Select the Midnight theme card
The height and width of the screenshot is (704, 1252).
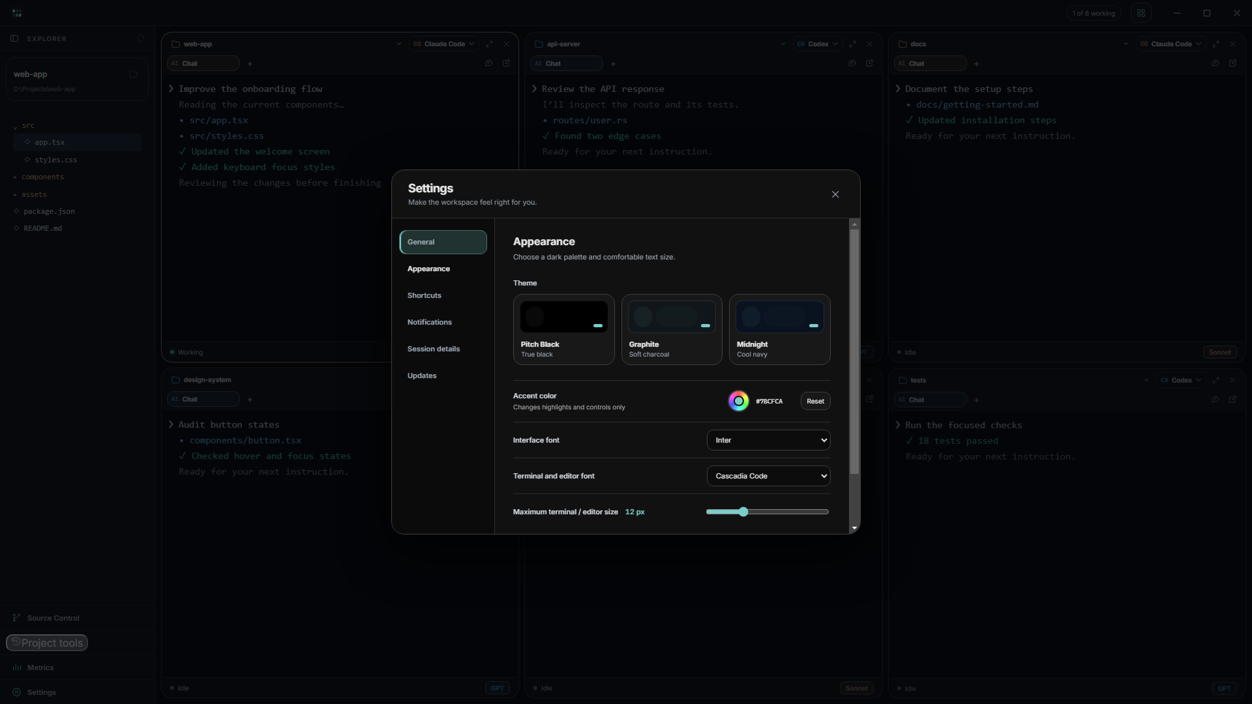click(x=780, y=329)
